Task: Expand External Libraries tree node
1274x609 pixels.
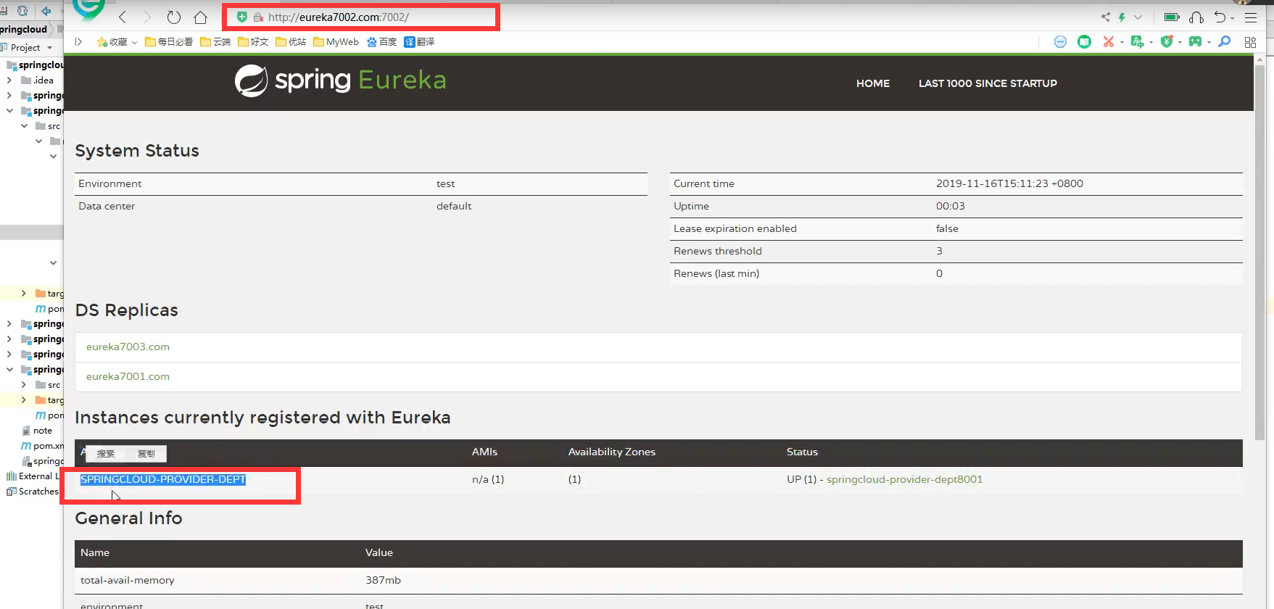Action: coord(34,476)
